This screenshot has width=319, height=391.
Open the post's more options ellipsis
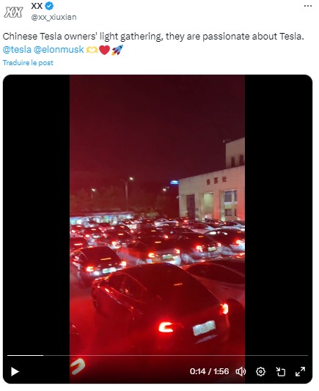point(308,6)
